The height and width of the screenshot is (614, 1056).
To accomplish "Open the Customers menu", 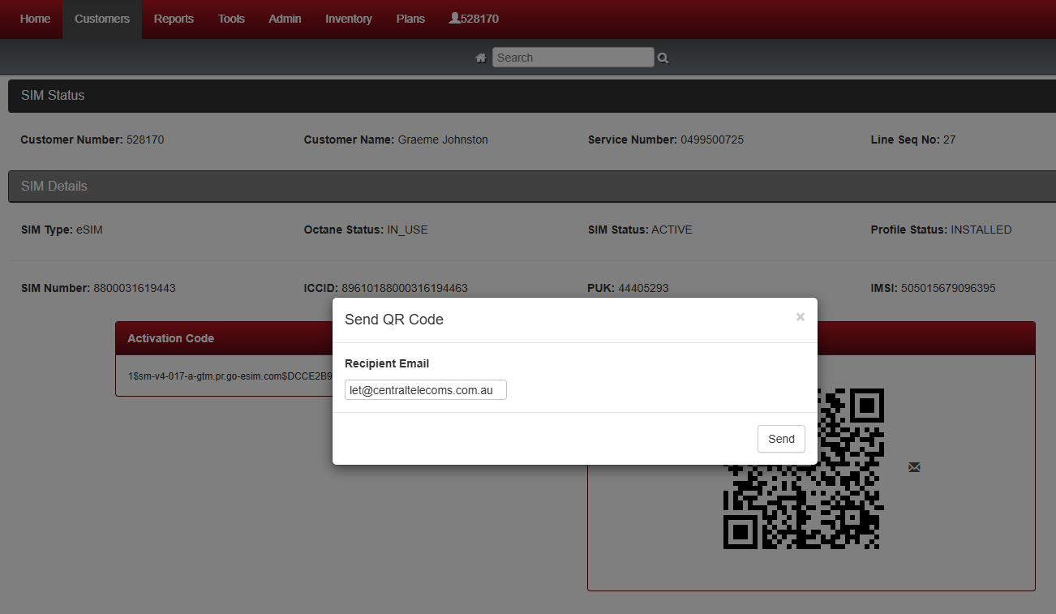I will pos(102,19).
